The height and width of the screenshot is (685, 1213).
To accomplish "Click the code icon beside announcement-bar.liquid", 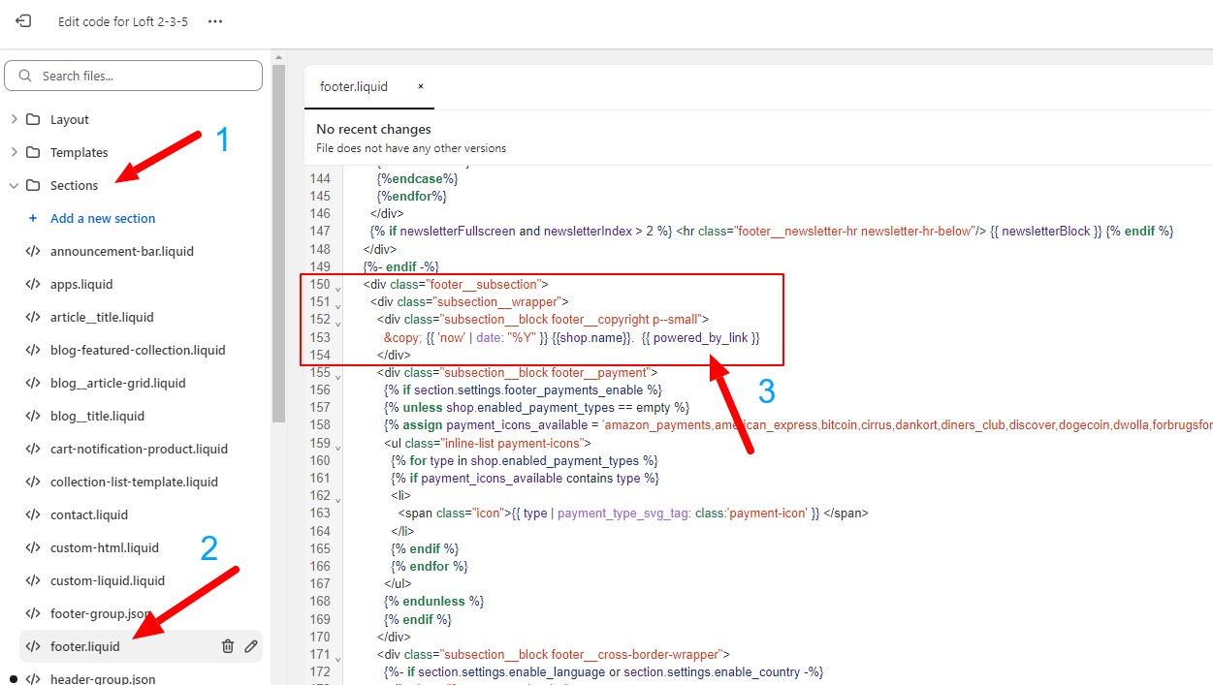I will click(33, 251).
